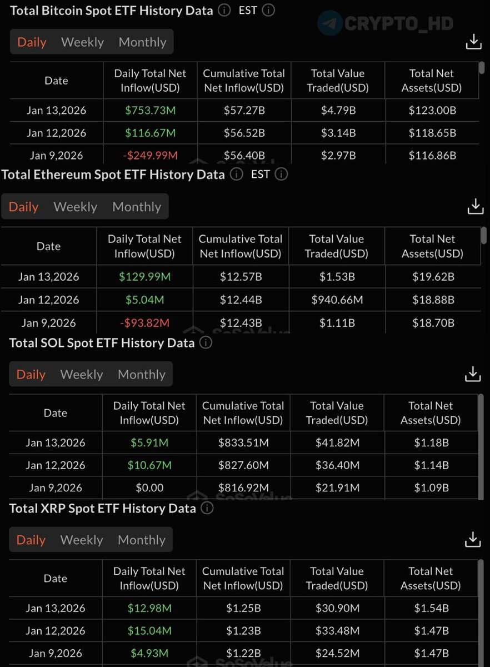
Task: Open info icon beside SOL ETF title
Action: tap(206, 342)
